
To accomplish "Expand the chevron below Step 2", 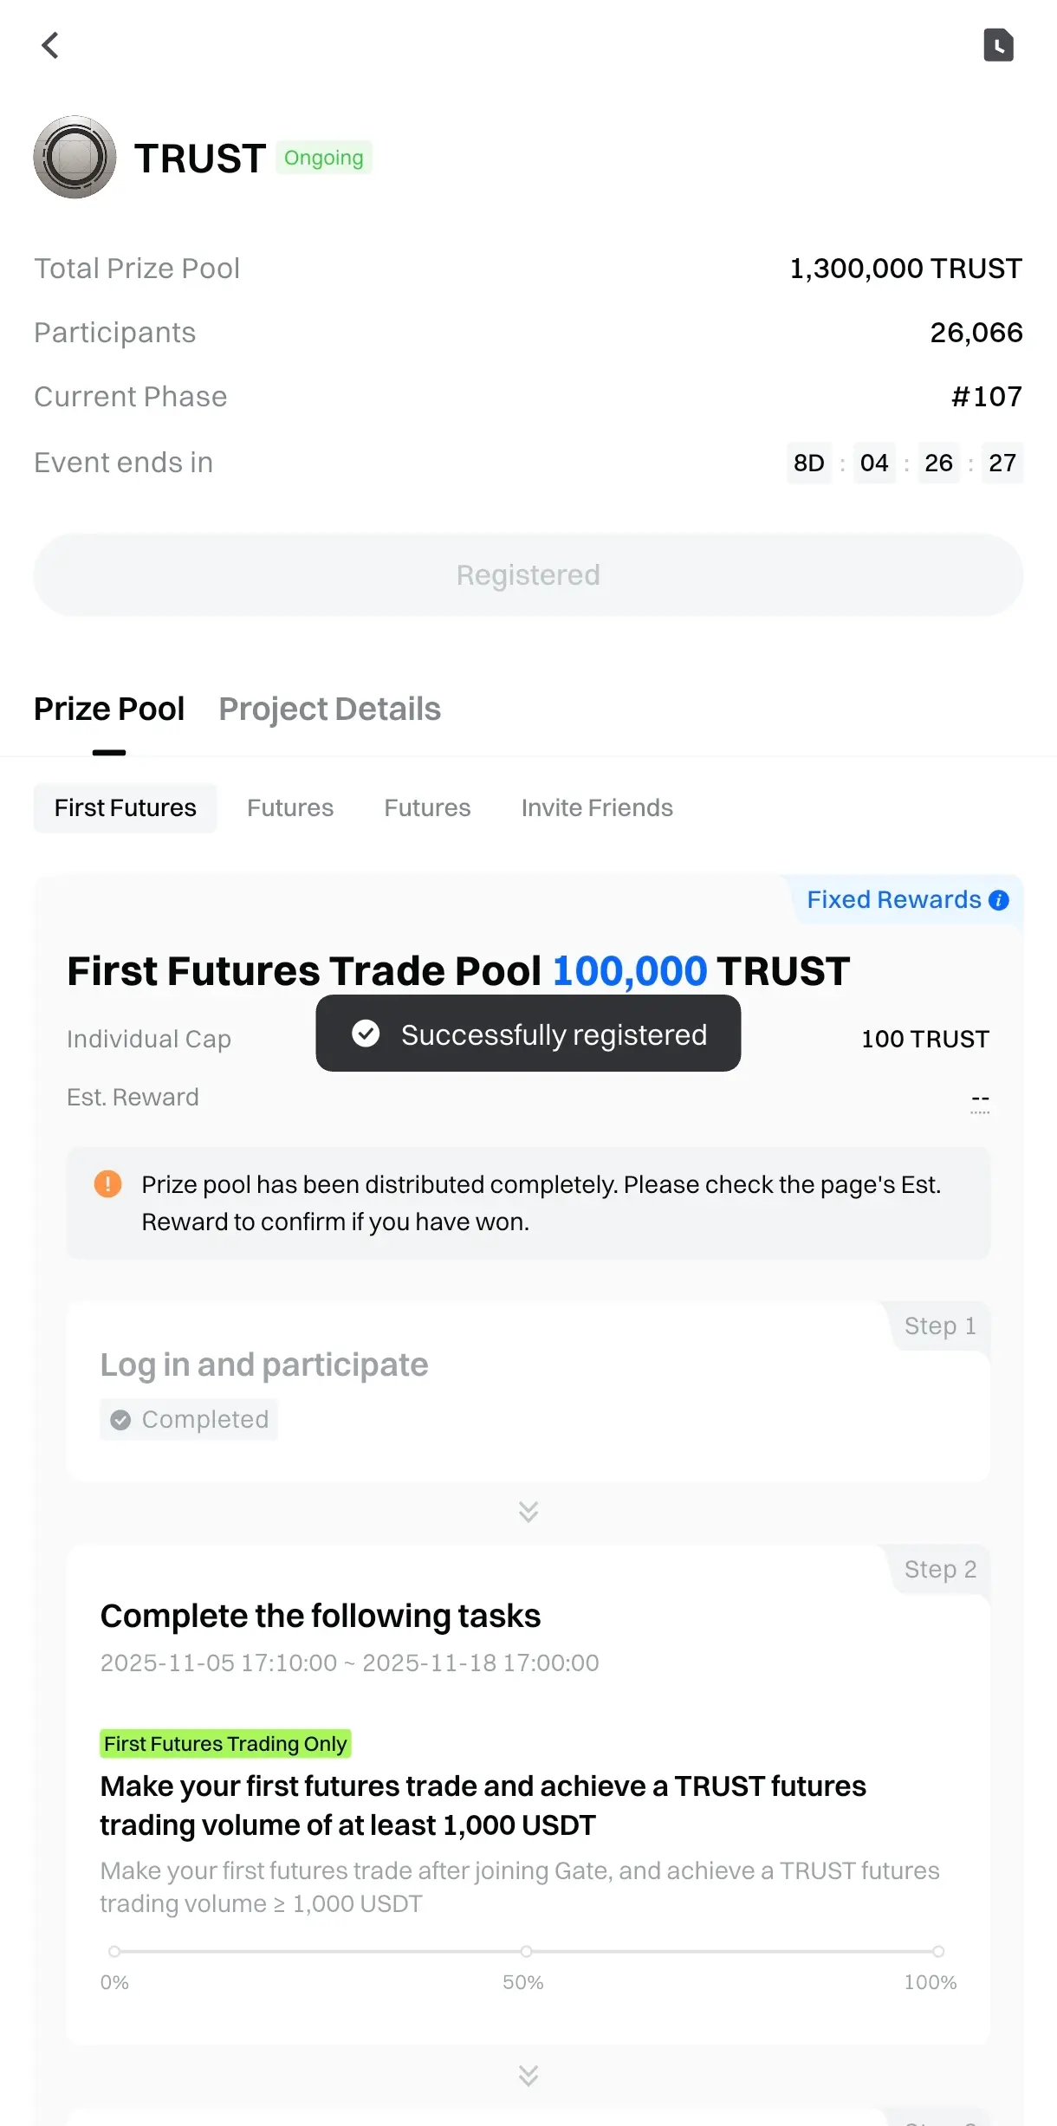I will click(x=528, y=2075).
